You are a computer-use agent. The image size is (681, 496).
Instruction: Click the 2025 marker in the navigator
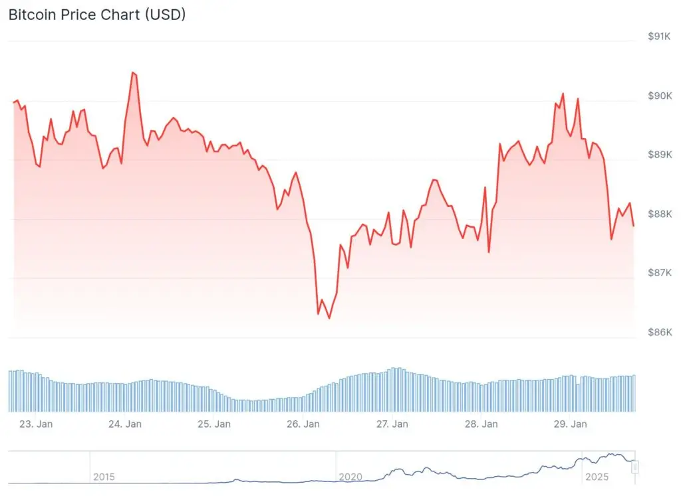(x=597, y=477)
